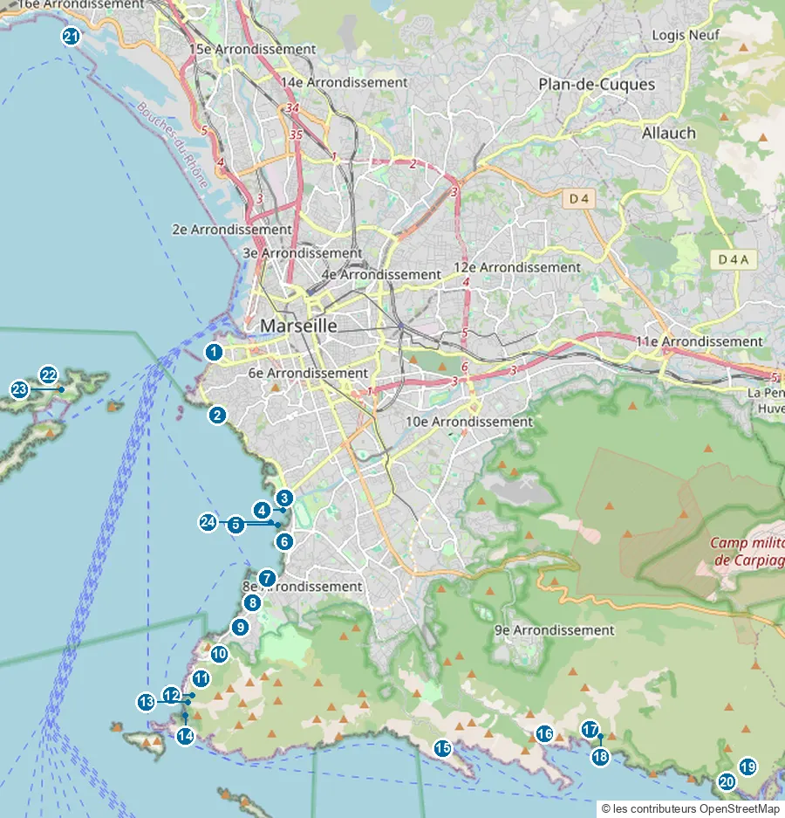Select map marker number 23

pos(19,389)
